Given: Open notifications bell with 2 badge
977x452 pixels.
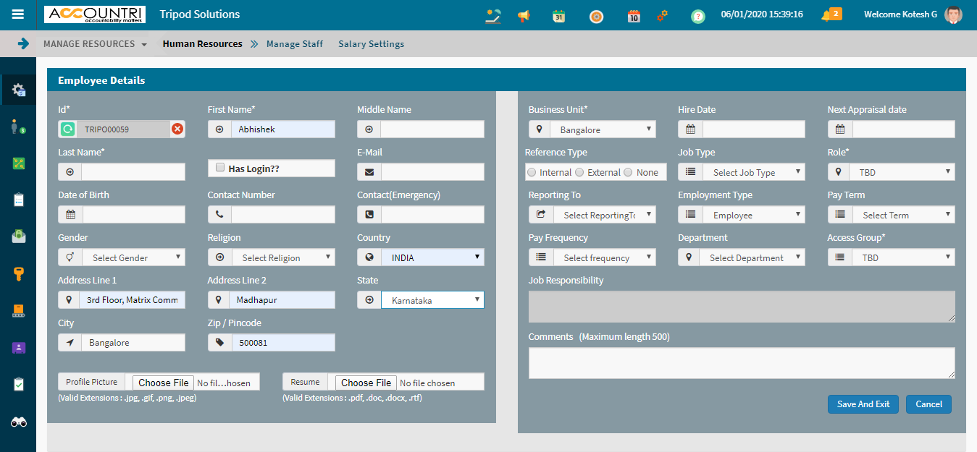Looking at the screenshot, I should 831,14.
